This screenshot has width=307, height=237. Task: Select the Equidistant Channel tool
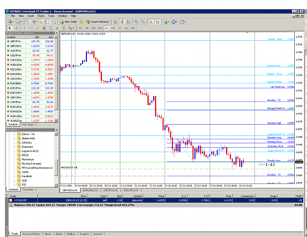44,28
